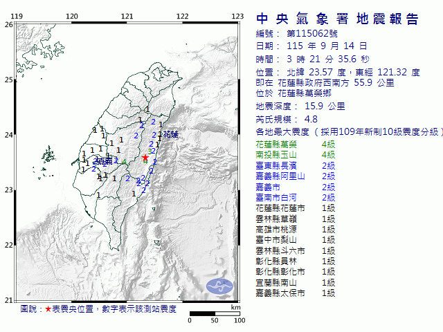Click the report title 中央氣象署地震報告

coord(337,19)
